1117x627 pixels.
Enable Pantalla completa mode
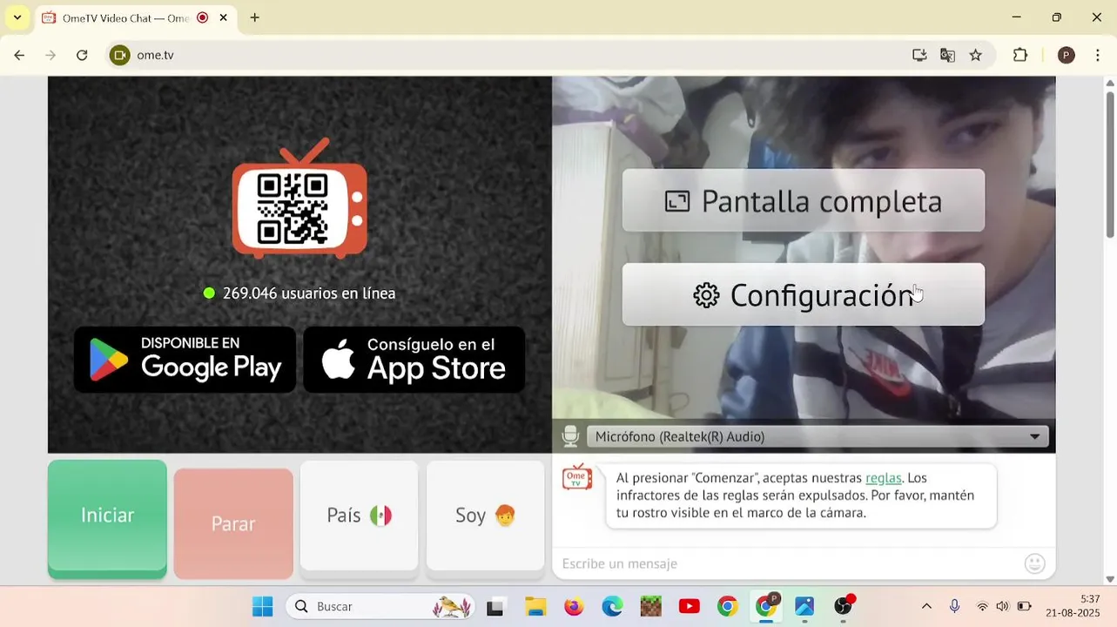804,201
